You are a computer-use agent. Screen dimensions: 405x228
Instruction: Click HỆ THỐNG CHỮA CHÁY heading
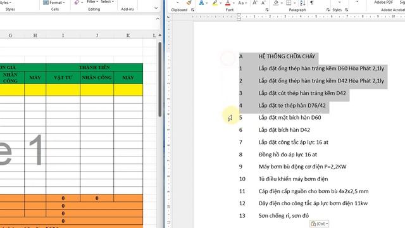[x=287, y=56]
